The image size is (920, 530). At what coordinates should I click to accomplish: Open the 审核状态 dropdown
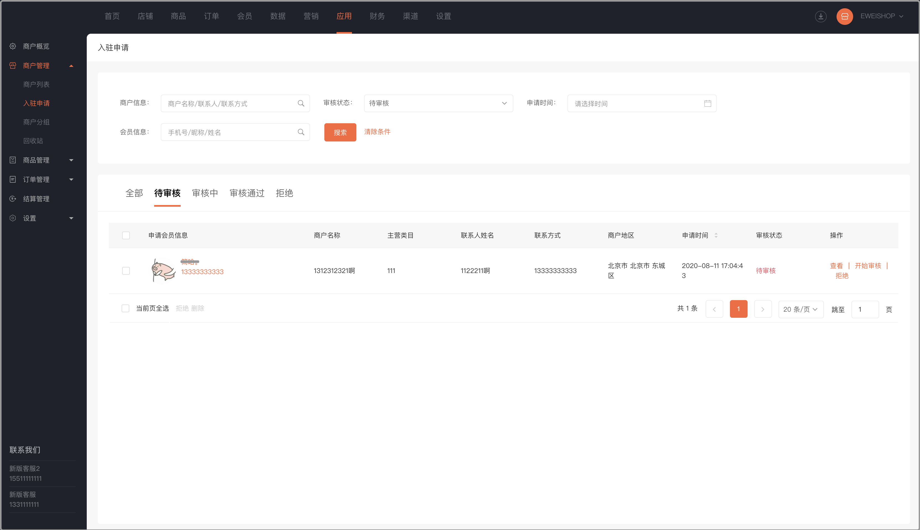pos(438,103)
